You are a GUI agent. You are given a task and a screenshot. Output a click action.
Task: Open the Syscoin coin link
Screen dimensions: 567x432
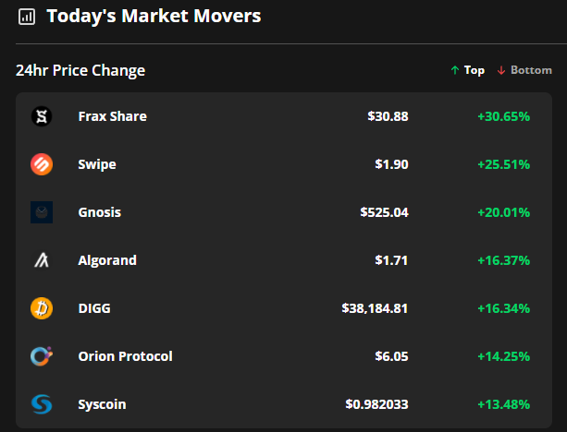(102, 404)
